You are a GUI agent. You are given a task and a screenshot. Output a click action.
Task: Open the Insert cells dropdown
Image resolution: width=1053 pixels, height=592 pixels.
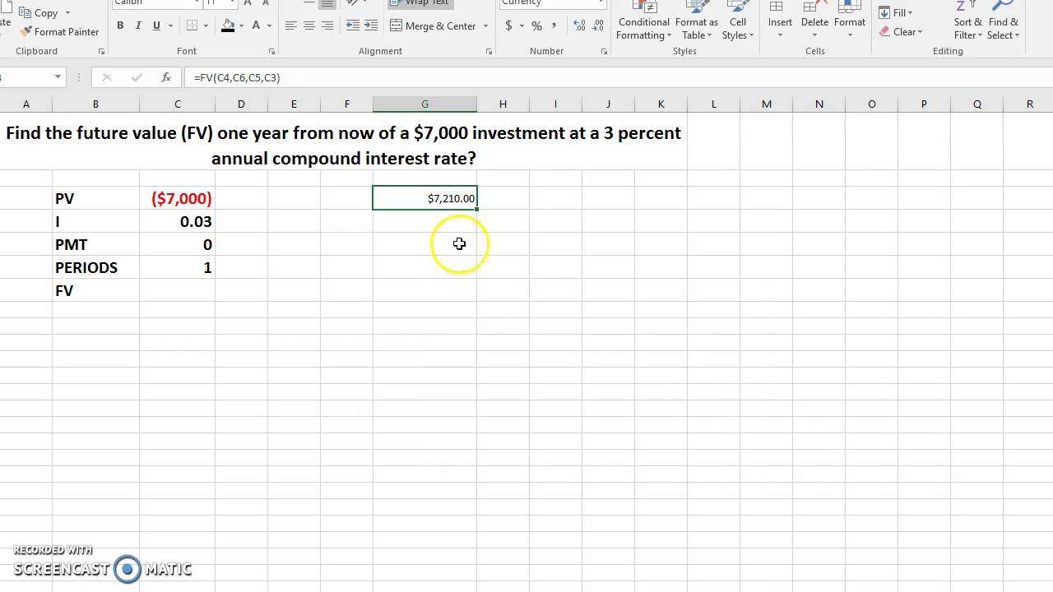point(780,21)
